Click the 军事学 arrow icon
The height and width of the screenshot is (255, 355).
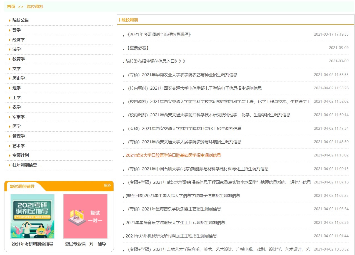tap(9, 117)
